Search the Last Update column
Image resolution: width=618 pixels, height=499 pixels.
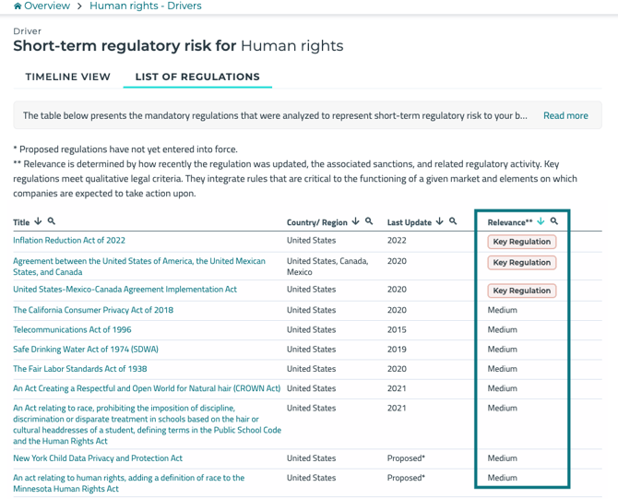(453, 221)
